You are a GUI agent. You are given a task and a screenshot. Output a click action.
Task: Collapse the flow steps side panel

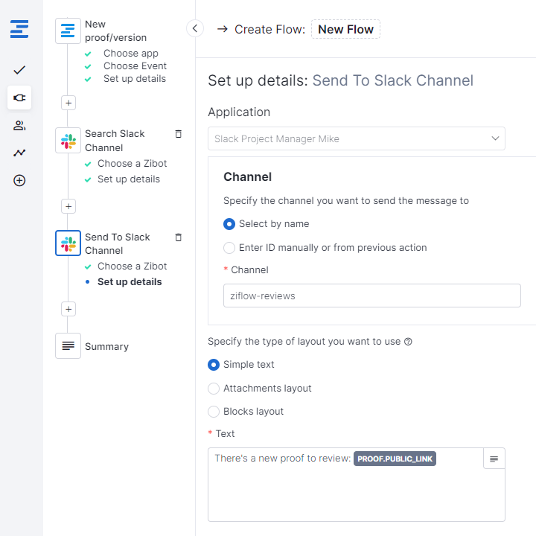point(194,28)
